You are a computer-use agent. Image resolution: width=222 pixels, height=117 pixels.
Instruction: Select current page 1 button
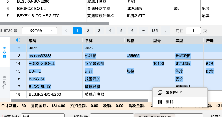(x=77, y=31)
